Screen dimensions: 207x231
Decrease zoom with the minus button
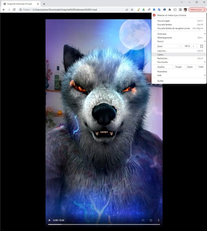181,46
